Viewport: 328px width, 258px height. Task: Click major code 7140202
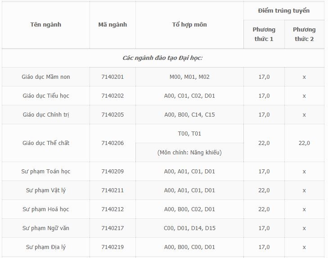coord(112,96)
